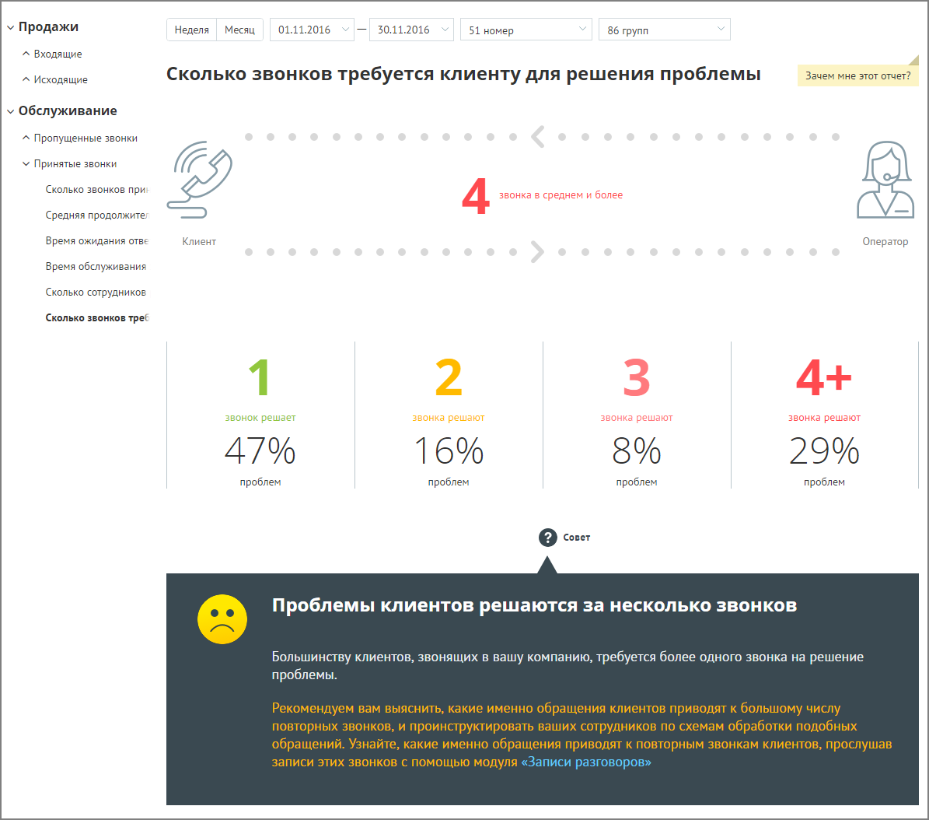Viewport: 929px width, 820px height.
Task: Click the left-pointing chevron in dotted line
Action: (537, 137)
